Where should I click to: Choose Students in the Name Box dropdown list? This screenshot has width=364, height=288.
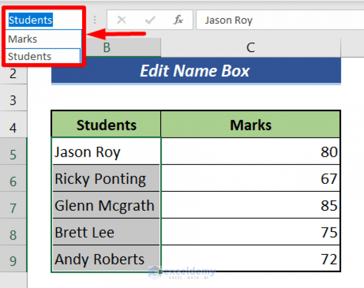(43, 56)
